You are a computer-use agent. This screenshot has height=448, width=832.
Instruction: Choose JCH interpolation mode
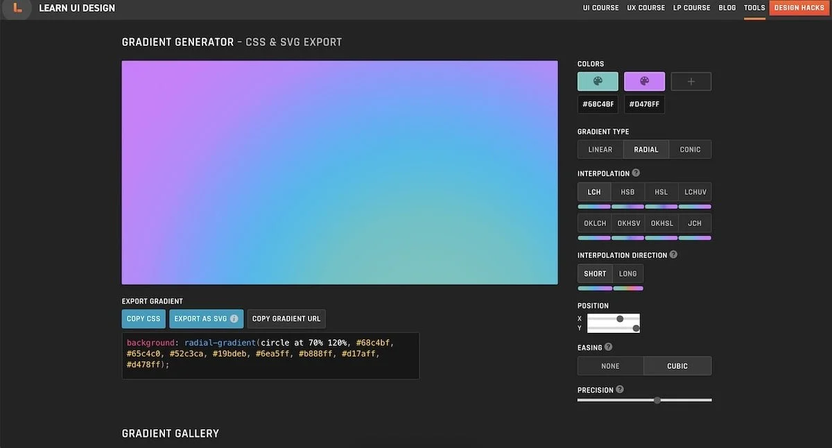coord(695,223)
